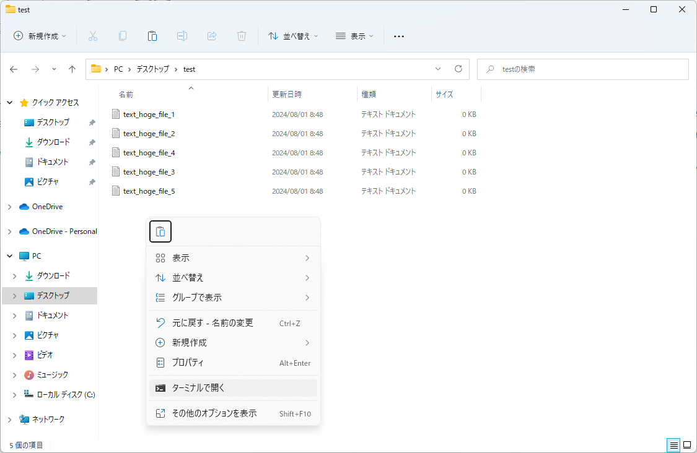Expand the 新規作成 submenu in context menu

pos(233,342)
